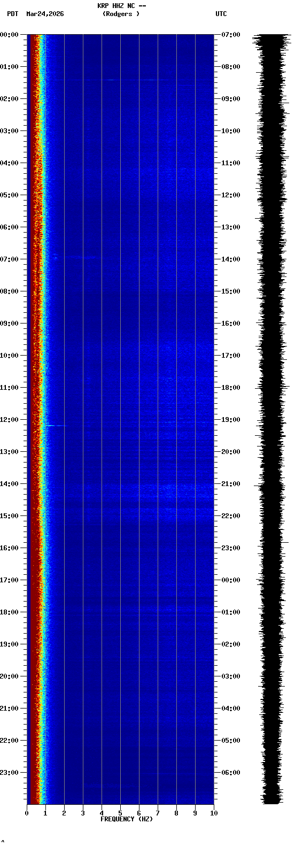Click the station title 'KRP HHZ NC --'
This screenshot has height=847, width=295.
pyautogui.click(x=121, y=6)
